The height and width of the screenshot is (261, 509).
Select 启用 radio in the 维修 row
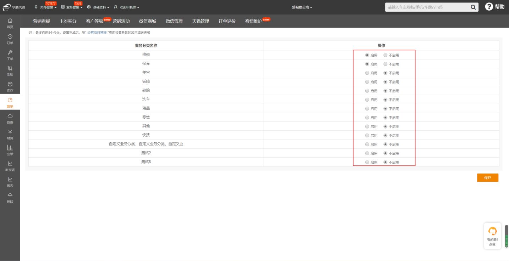tap(367, 55)
